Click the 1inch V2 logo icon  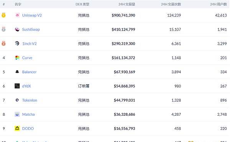[x=17, y=44]
